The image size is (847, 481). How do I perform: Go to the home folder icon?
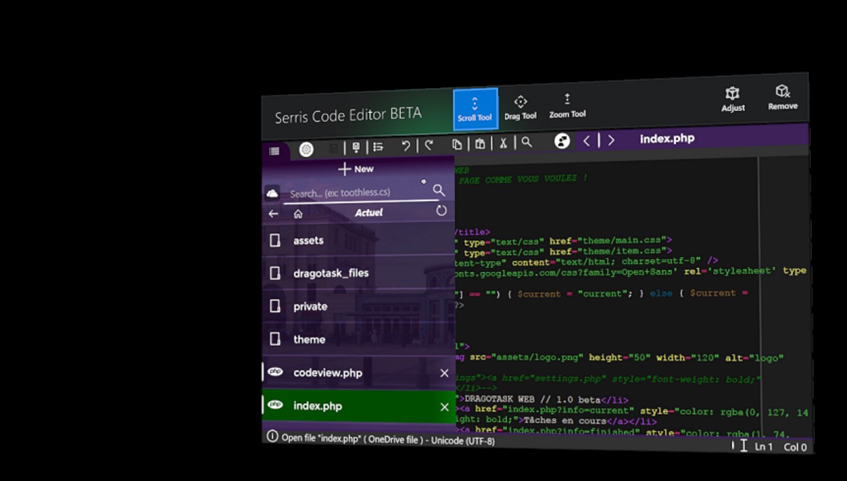pyautogui.click(x=298, y=214)
